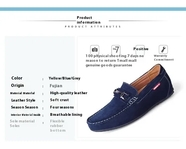Select the Fujian origin text

(x=56, y=86)
